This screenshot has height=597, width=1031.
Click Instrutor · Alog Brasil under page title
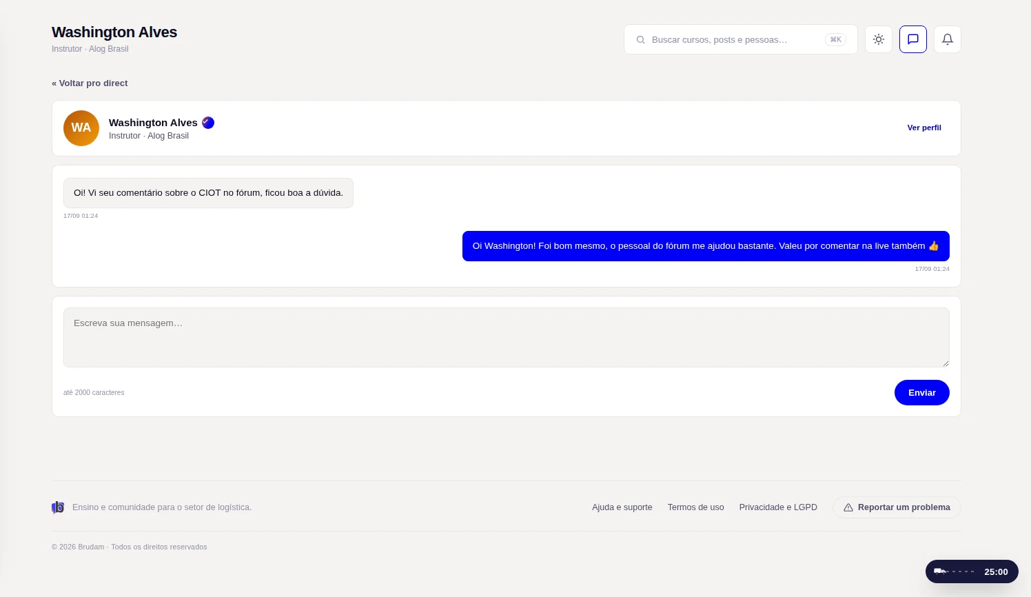coord(90,49)
